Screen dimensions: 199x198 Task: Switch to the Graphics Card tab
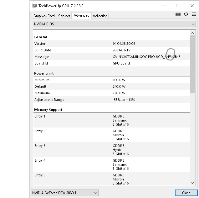[x=44, y=16]
